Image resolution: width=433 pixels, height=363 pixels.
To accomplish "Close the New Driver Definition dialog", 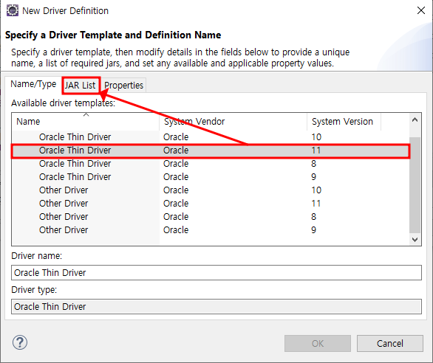I will (421, 10).
